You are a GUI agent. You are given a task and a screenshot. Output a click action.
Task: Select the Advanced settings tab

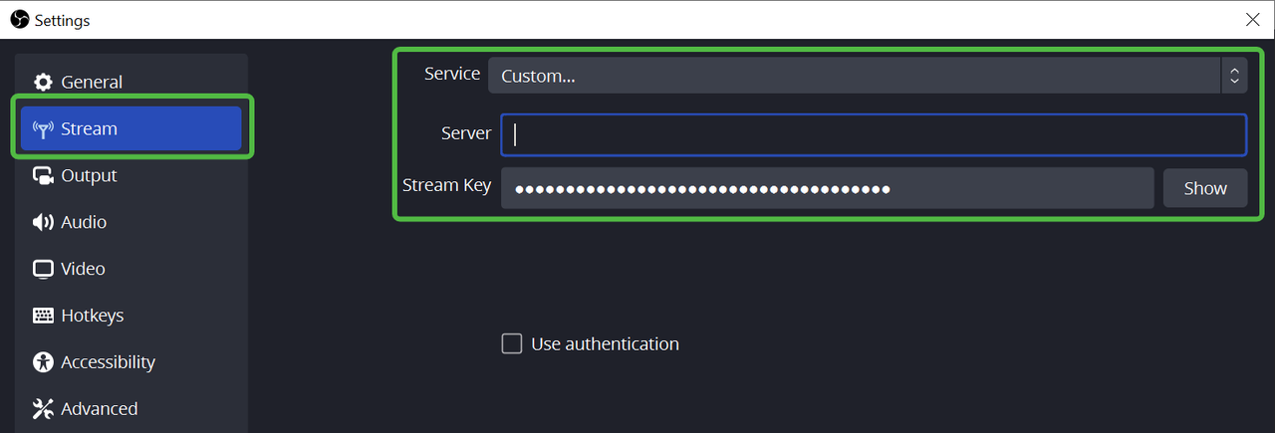[x=99, y=409]
